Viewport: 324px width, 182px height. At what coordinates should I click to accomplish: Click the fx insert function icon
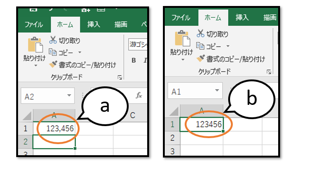click(139, 95)
